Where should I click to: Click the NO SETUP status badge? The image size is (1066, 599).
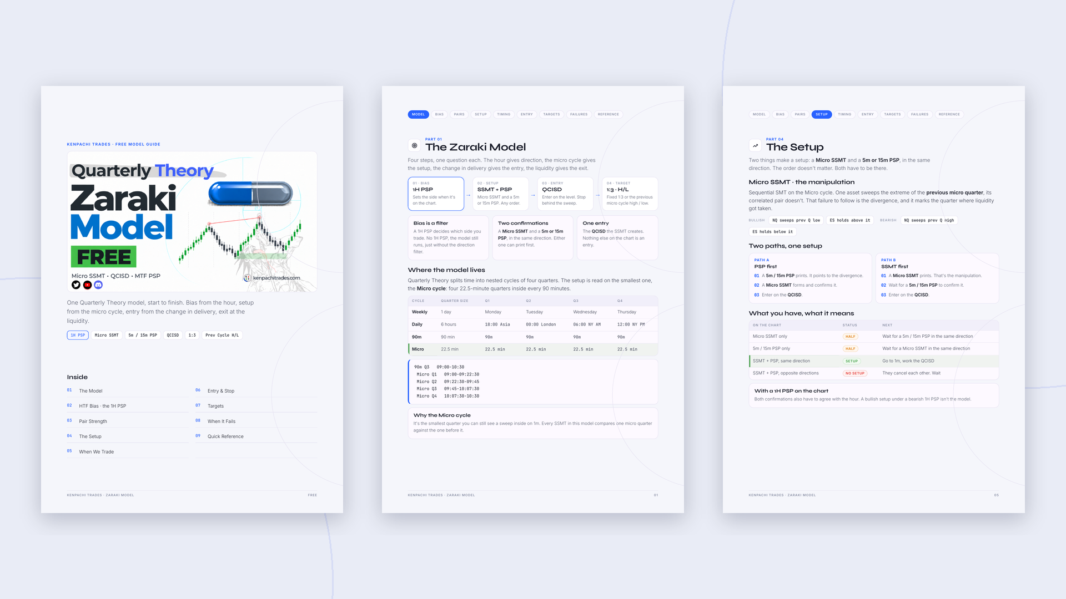855,373
